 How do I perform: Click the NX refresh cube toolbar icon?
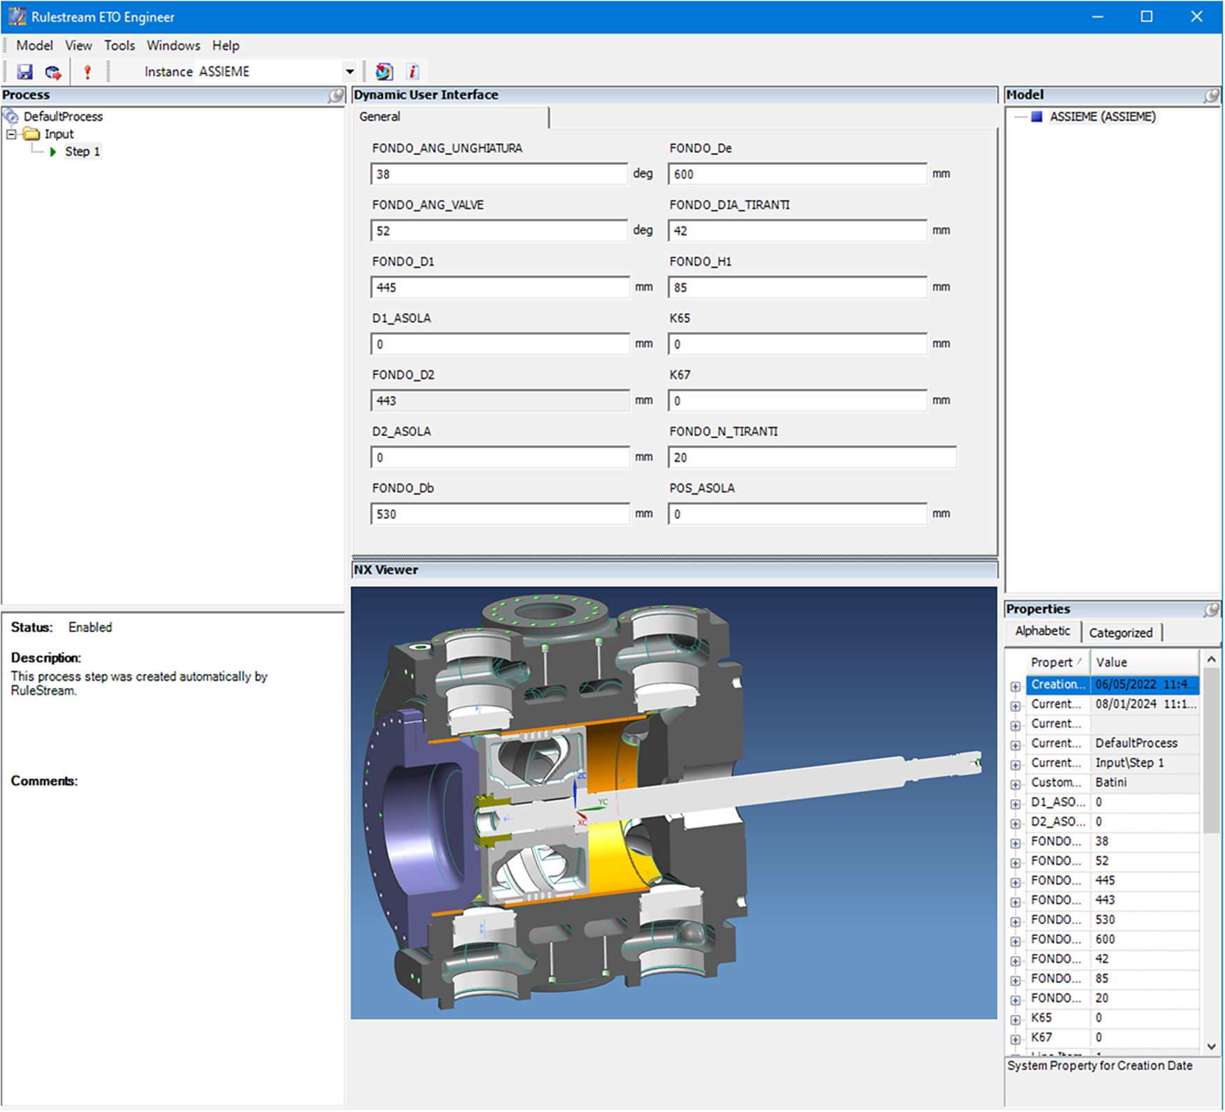pos(384,71)
